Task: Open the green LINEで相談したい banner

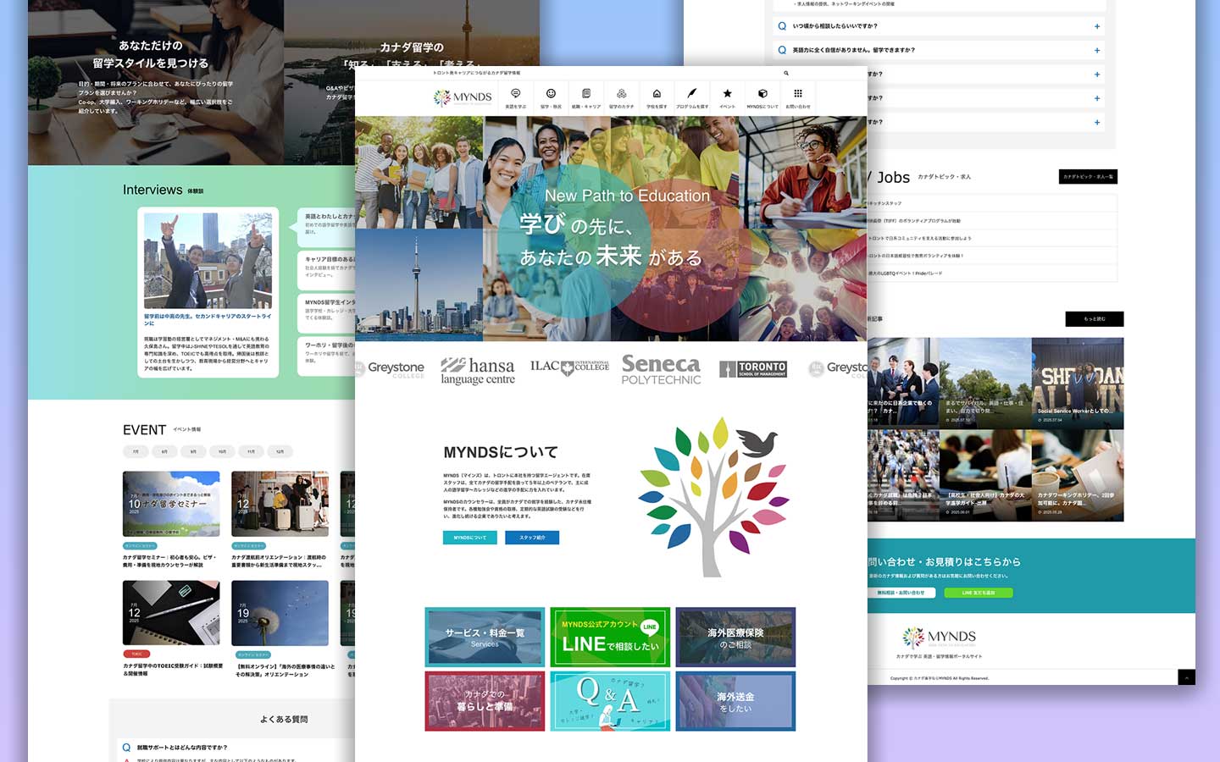Action: tap(610, 637)
